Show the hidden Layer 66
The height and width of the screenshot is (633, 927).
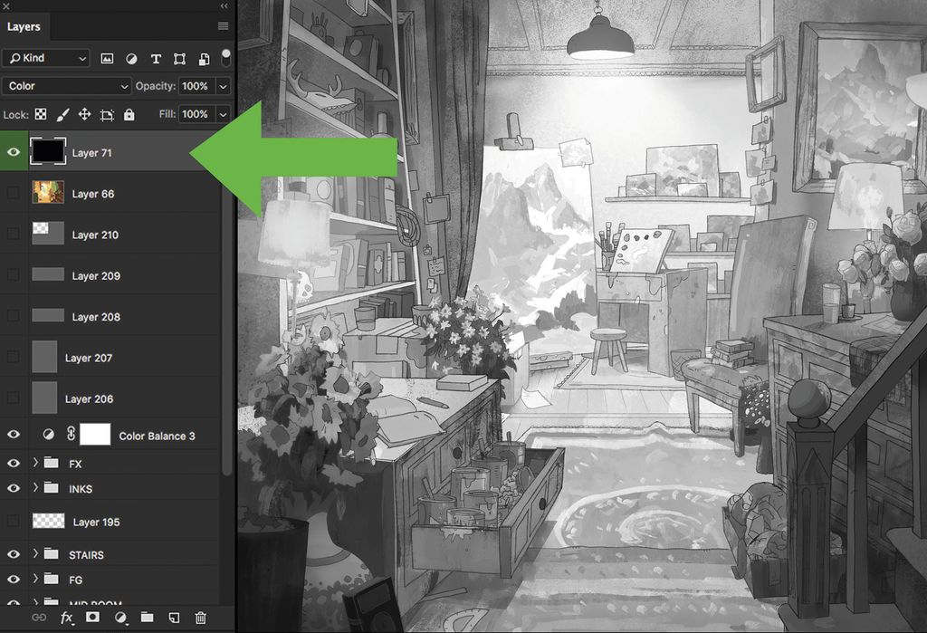tap(13, 193)
